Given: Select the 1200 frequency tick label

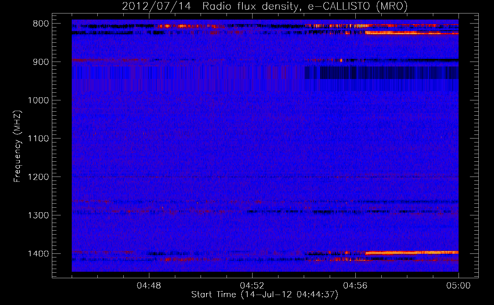Looking at the screenshot, I should pos(38,177).
